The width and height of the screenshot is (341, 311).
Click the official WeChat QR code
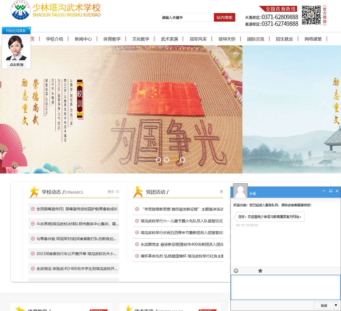[311, 15]
